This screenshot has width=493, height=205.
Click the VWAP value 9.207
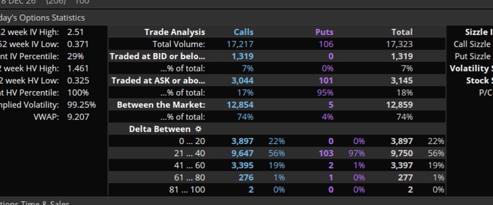[78, 117]
